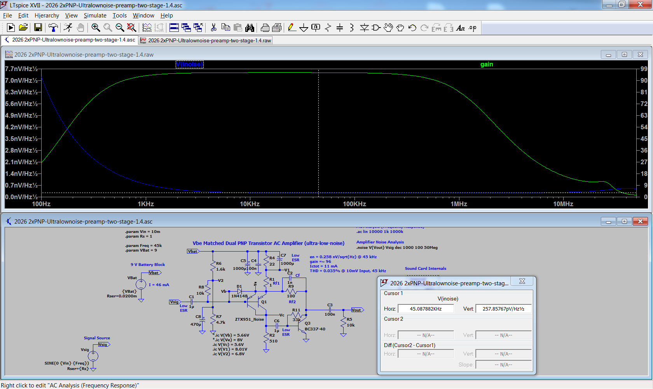Place a Ground symbol
Screen dimensions: 653x389
pos(304,28)
